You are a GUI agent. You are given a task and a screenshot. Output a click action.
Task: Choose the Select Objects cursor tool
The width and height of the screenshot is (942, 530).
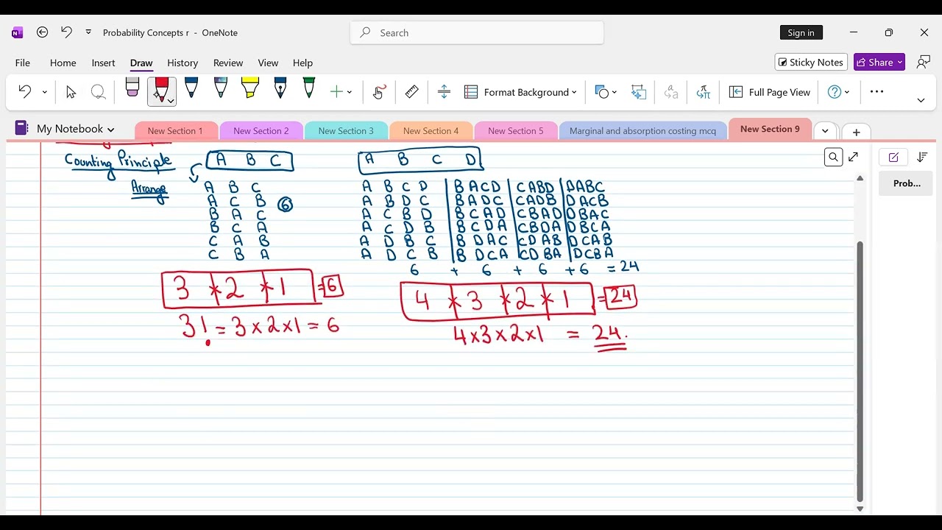[x=71, y=92]
